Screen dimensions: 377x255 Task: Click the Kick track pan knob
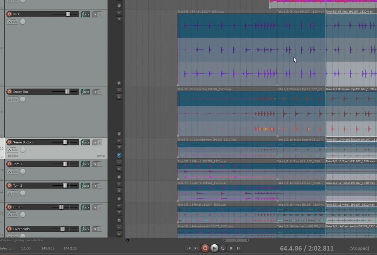point(23,22)
